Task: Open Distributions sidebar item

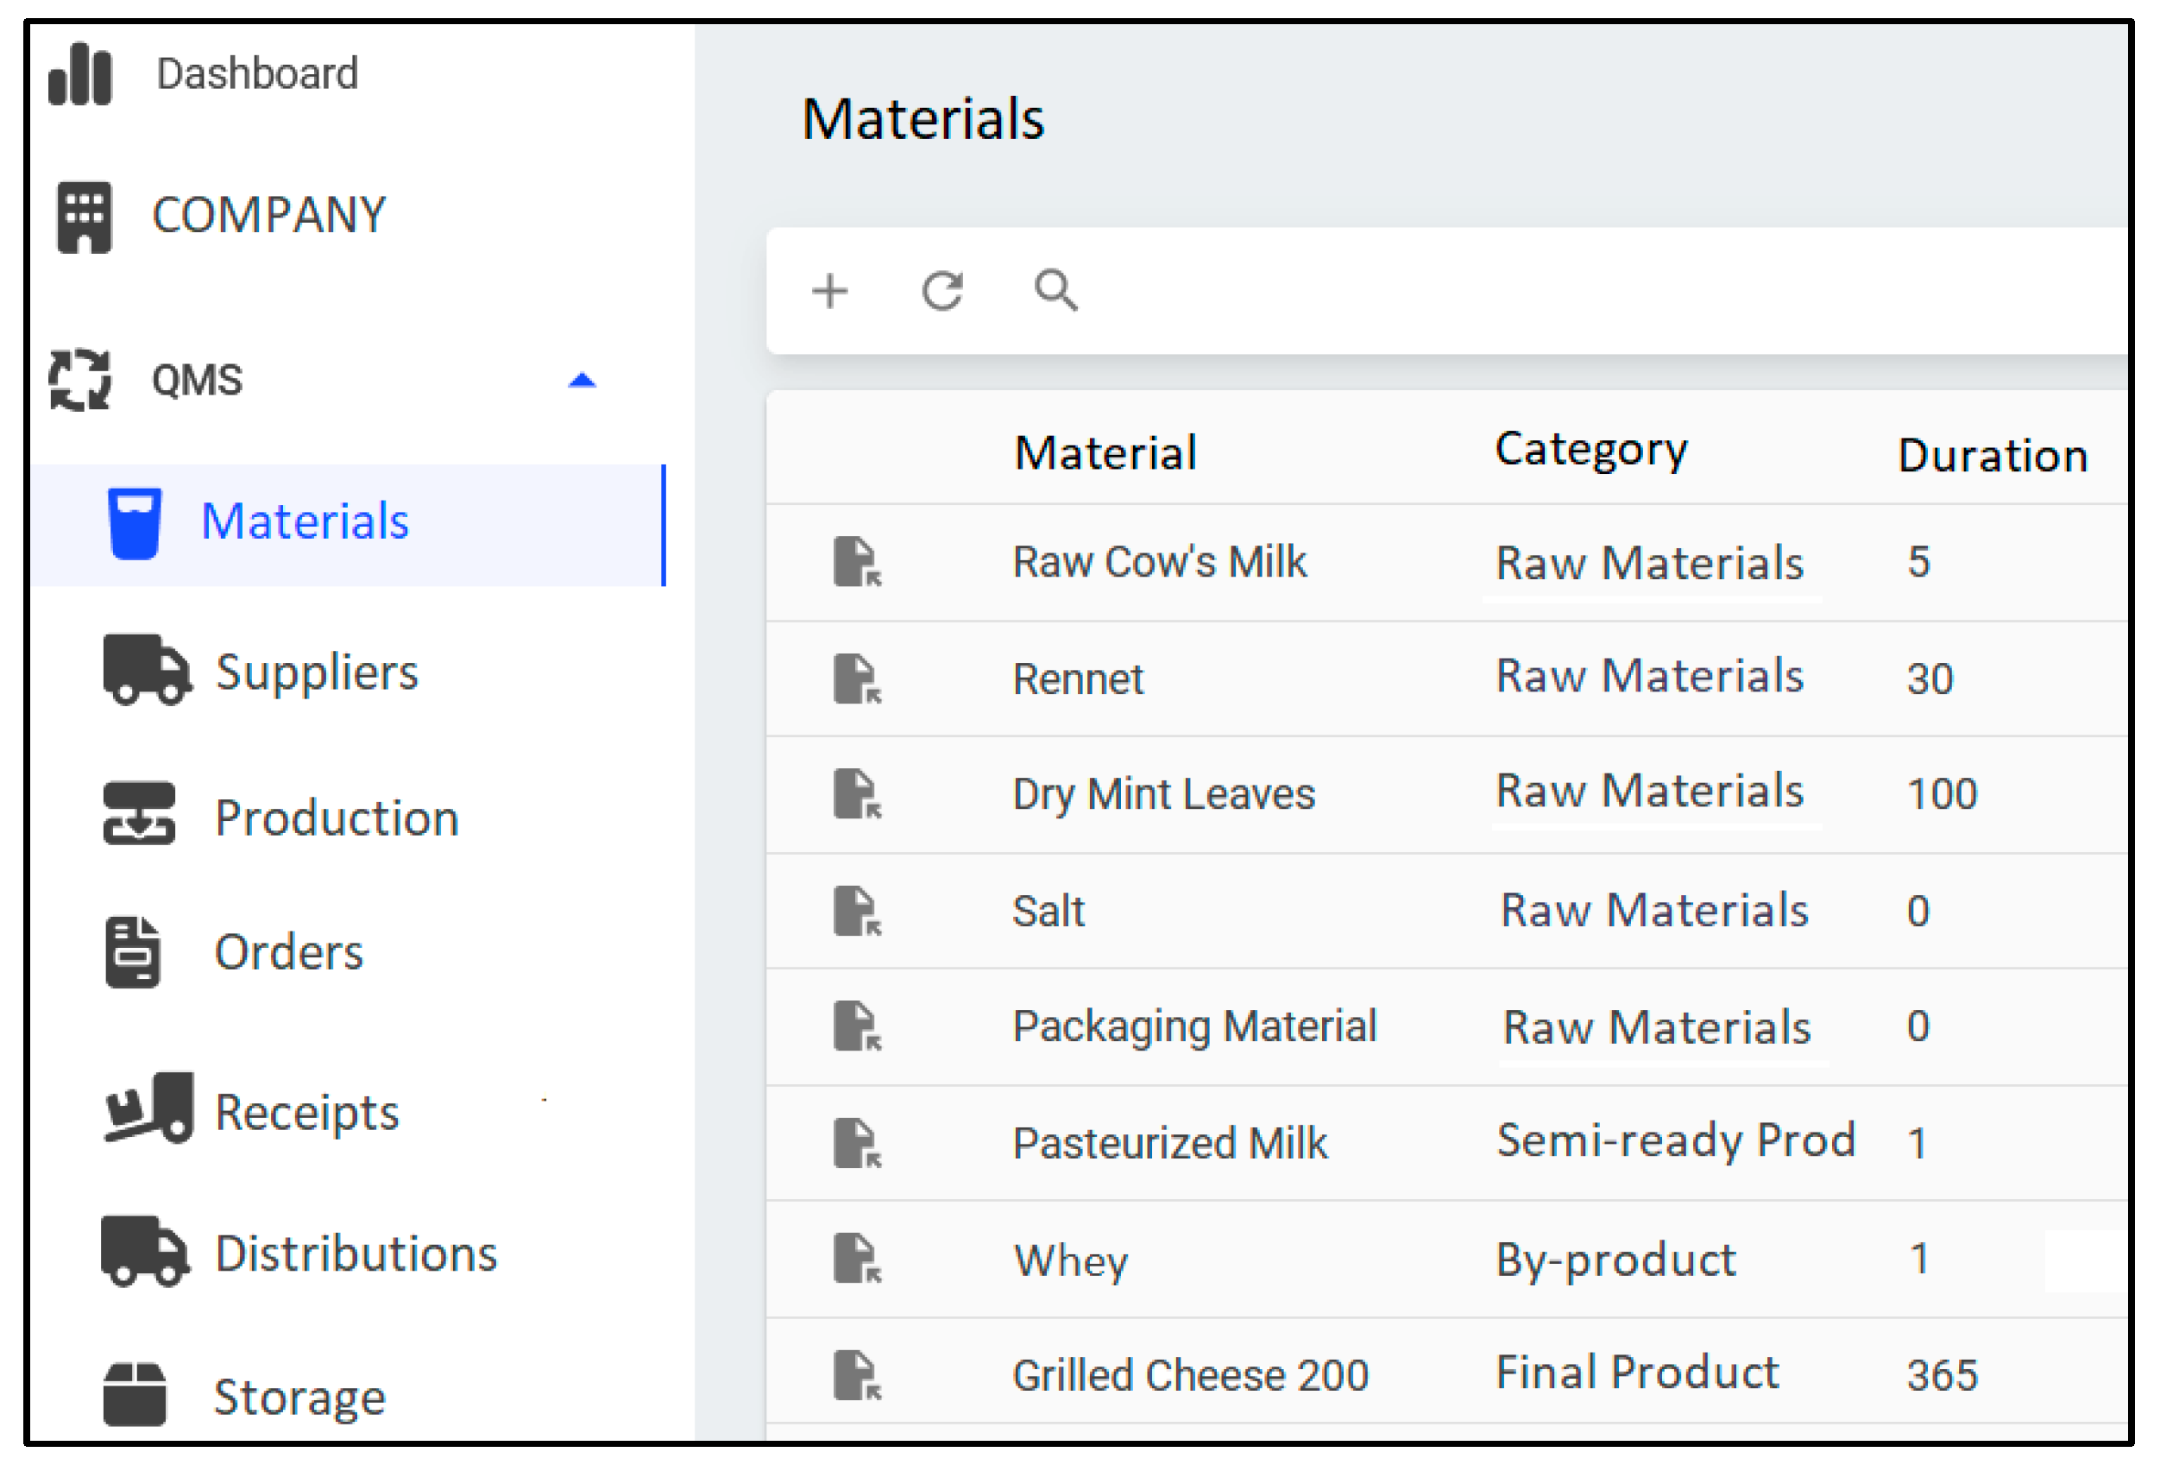Action: (x=355, y=1254)
